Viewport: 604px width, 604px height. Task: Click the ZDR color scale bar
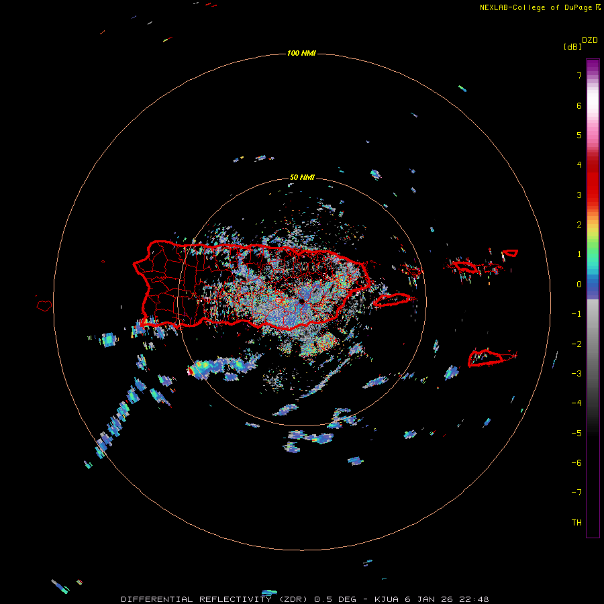click(593, 298)
